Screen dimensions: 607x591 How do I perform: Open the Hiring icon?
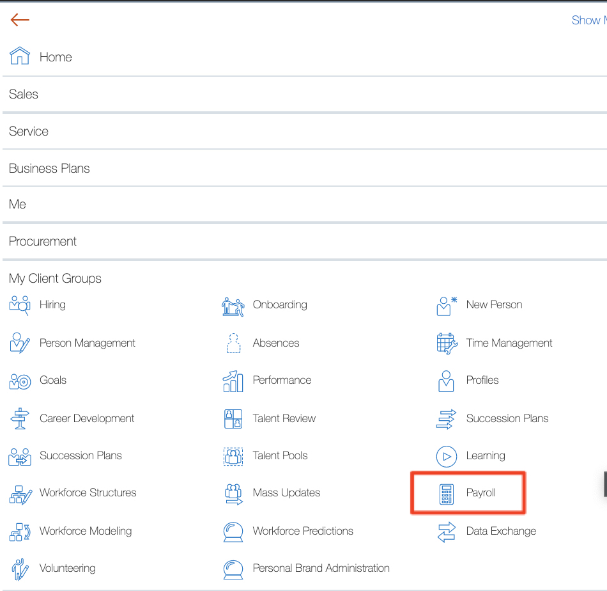20,305
